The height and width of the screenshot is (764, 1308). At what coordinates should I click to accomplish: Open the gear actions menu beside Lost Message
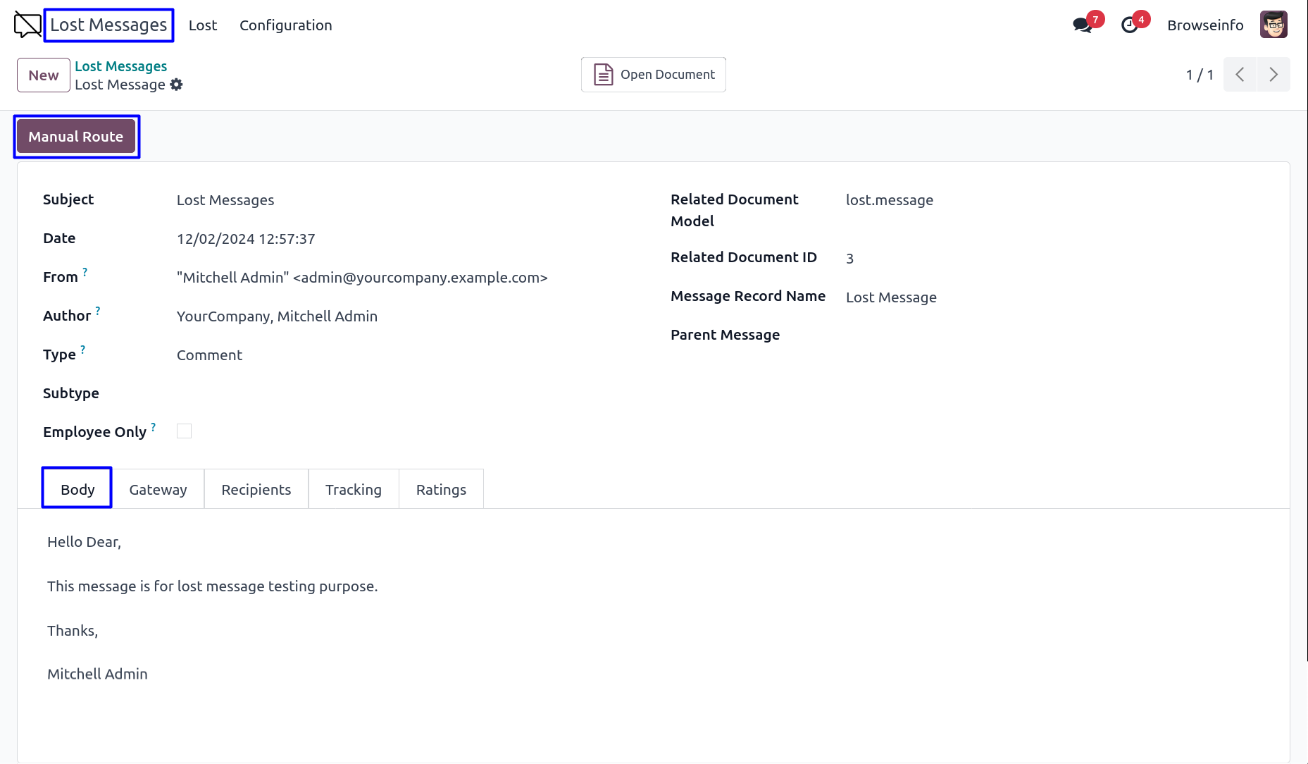pyautogui.click(x=177, y=85)
